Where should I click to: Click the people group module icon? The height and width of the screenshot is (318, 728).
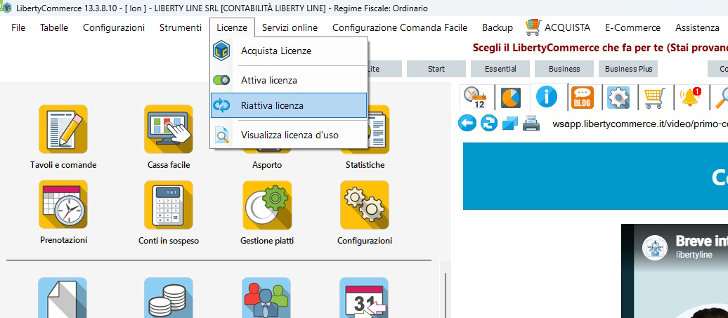(x=266, y=298)
